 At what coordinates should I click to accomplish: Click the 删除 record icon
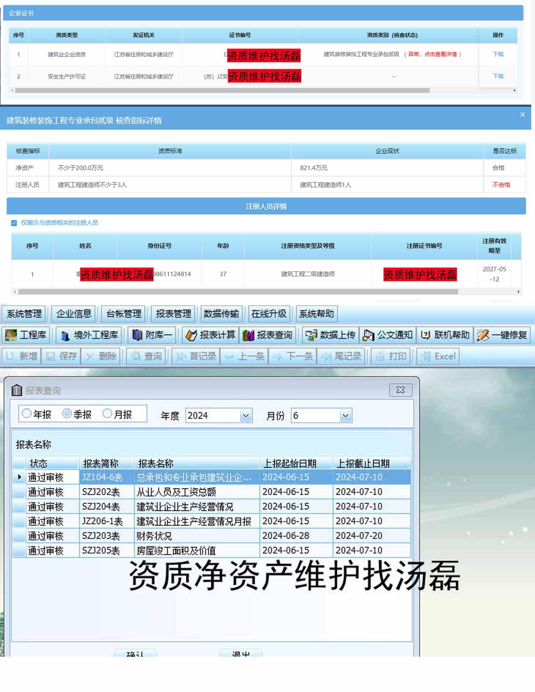[101, 356]
